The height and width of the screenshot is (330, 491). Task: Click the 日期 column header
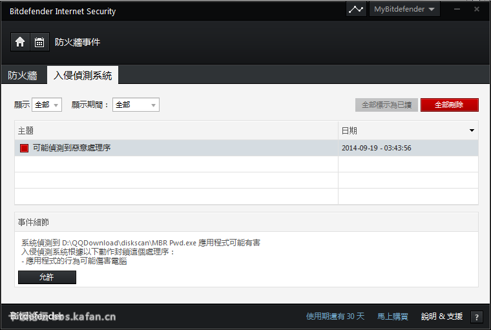tap(408, 130)
